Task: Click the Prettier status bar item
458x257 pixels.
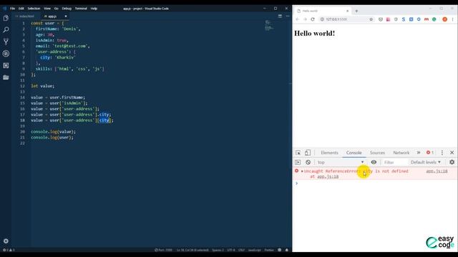Action: pyautogui.click(x=269, y=250)
